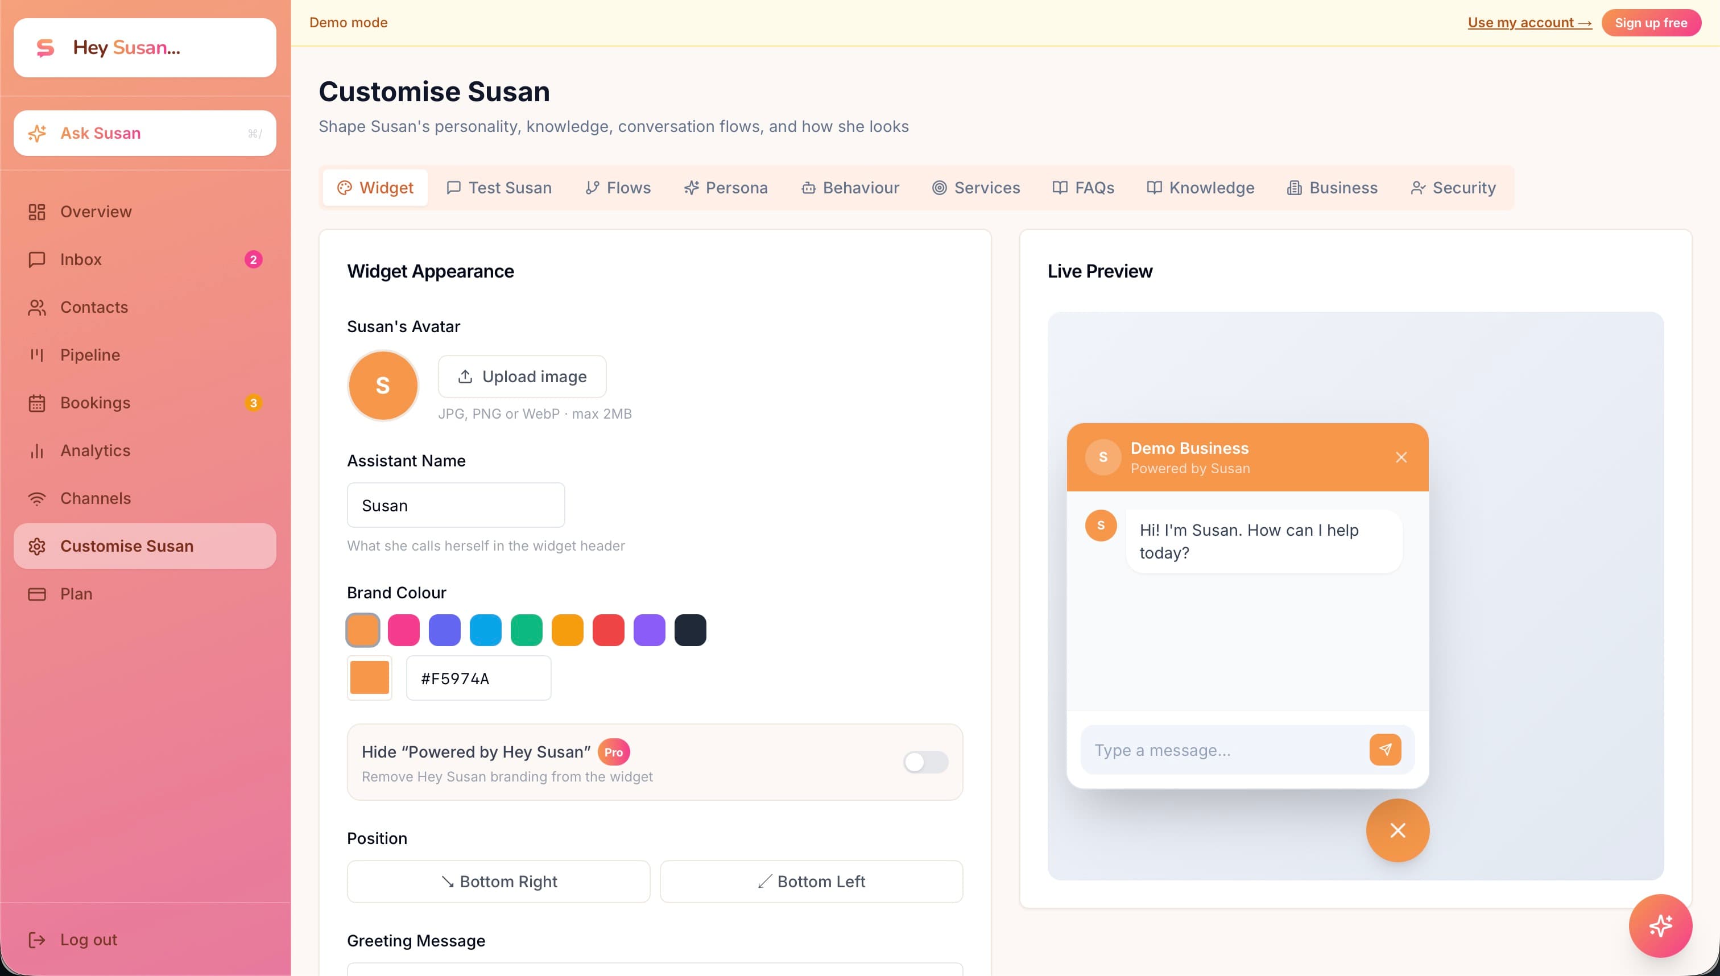Switch to the Business tab
Image resolution: width=1720 pixels, height=976 pixels.
[x=1332, y=188]
